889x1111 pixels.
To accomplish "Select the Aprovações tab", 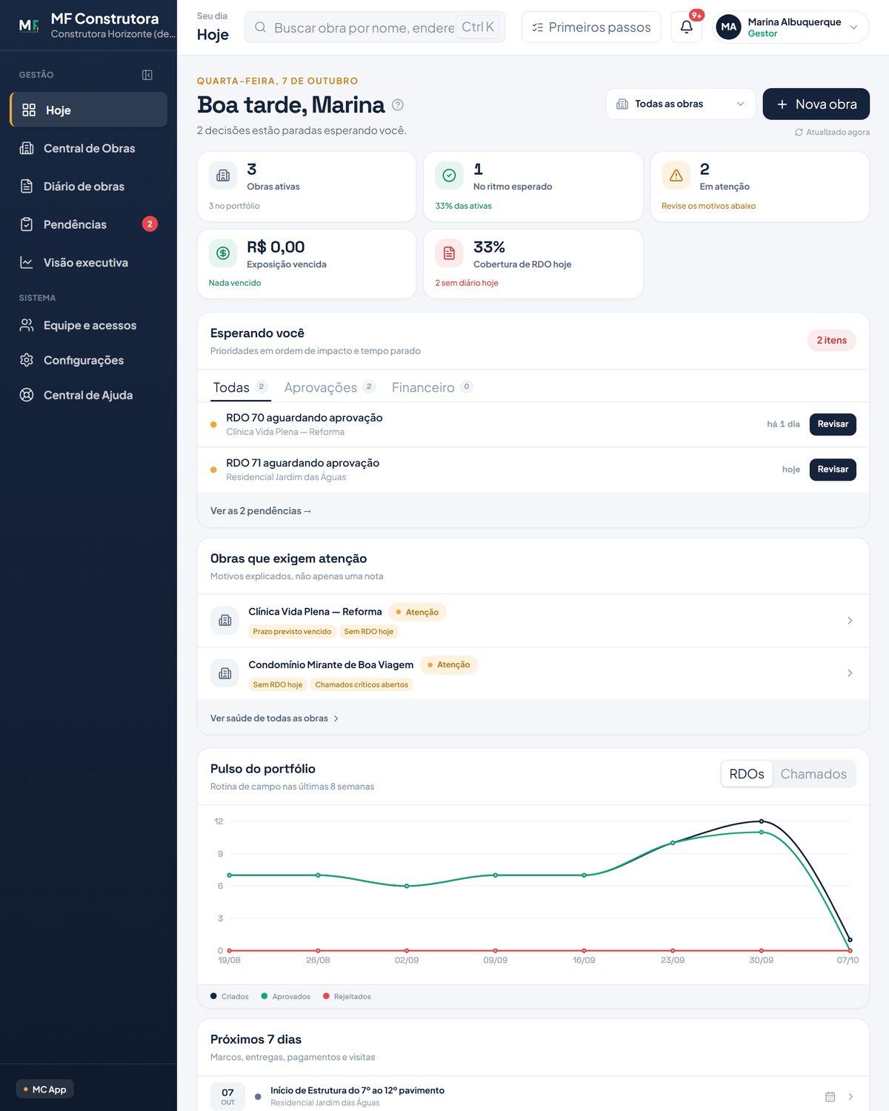I will [330, 387].
